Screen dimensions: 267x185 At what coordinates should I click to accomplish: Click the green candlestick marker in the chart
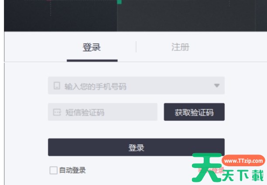(x=119, y=2)
